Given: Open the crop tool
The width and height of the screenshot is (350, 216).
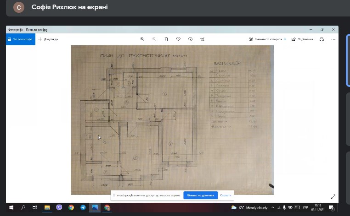Looking at the screenshot, I should 202,39.
